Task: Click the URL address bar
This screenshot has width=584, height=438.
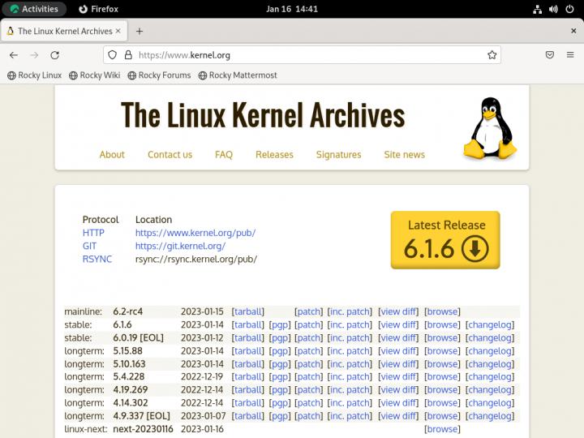Action: (x=308, y=55)
